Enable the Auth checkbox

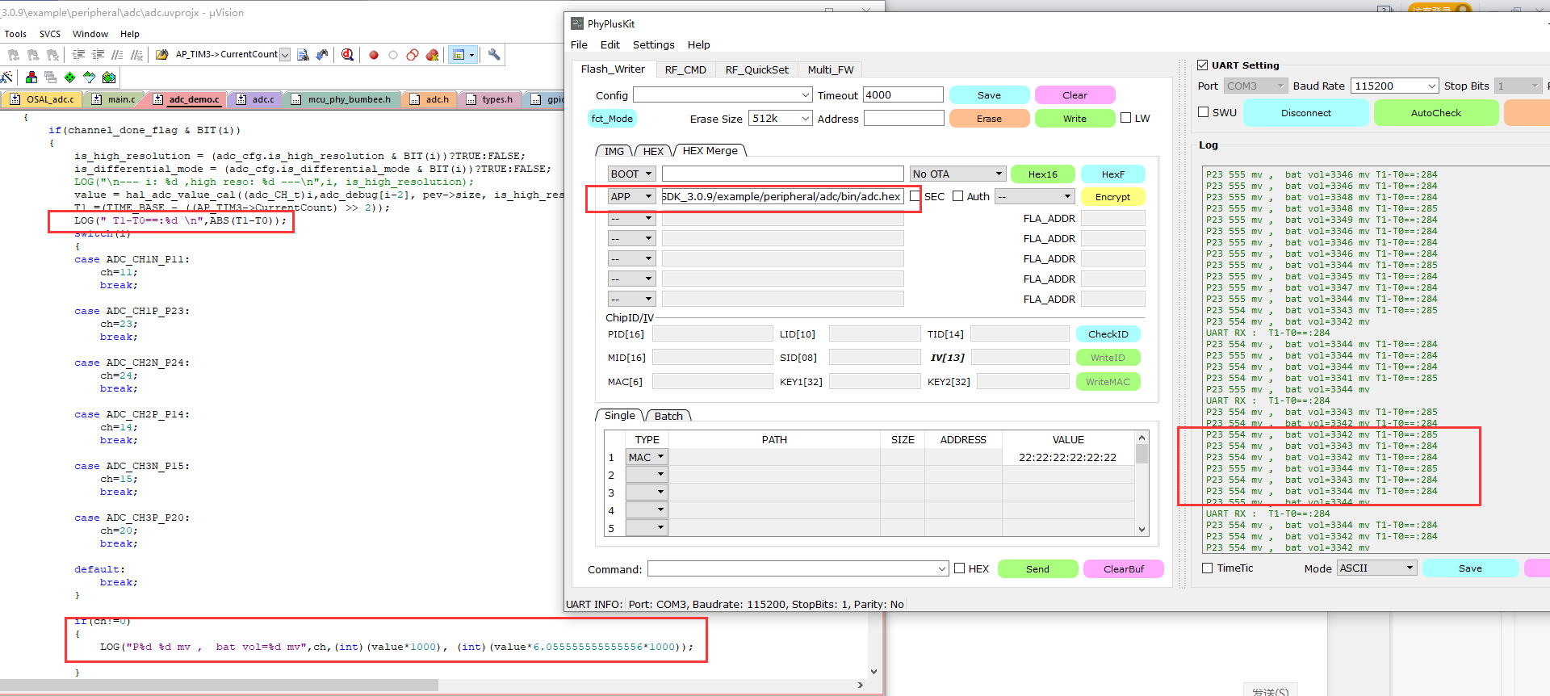click(x=958, y=196)
